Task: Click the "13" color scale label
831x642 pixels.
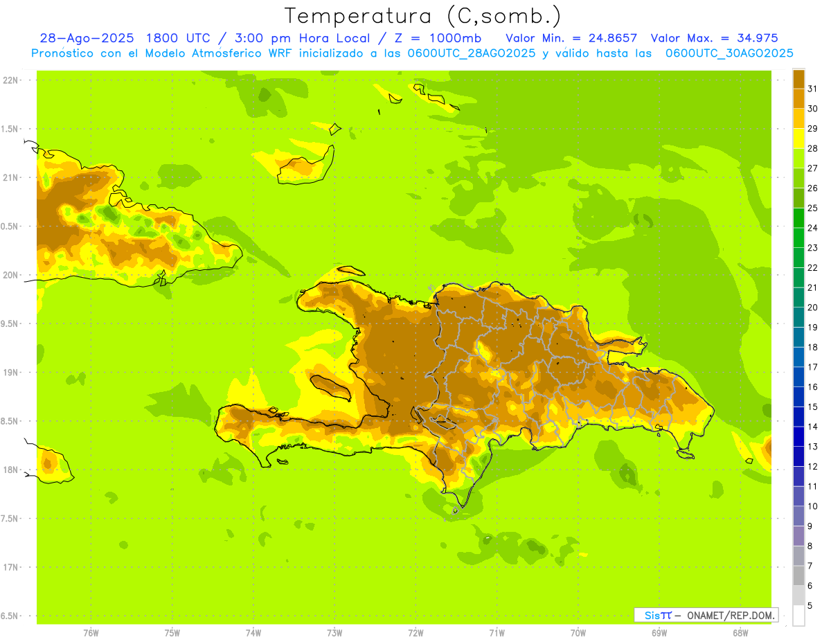Action: pos(813,446)
